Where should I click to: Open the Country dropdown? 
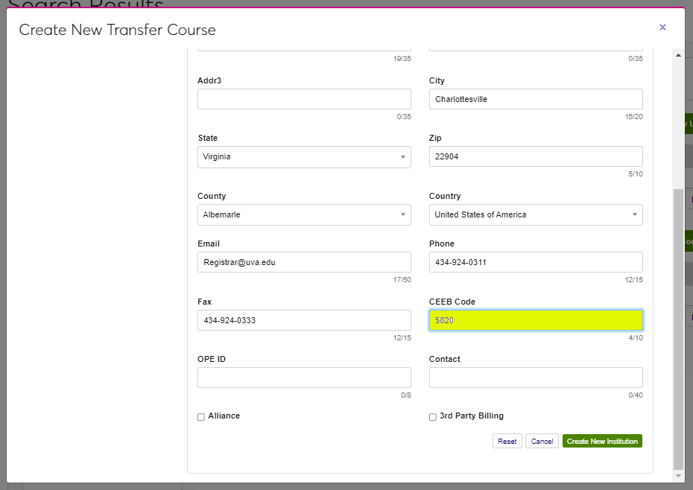[536, 214]
